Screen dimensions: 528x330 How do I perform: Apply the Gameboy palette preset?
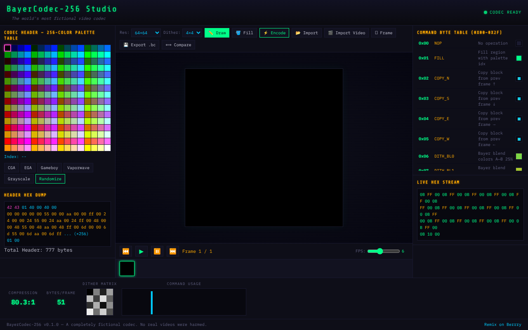click(49, 168)
